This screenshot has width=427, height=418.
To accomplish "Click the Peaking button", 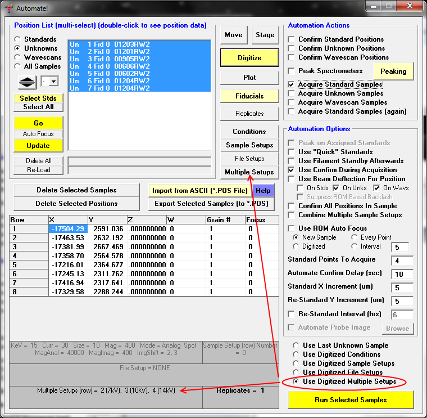I will click(x=393, y=71).
